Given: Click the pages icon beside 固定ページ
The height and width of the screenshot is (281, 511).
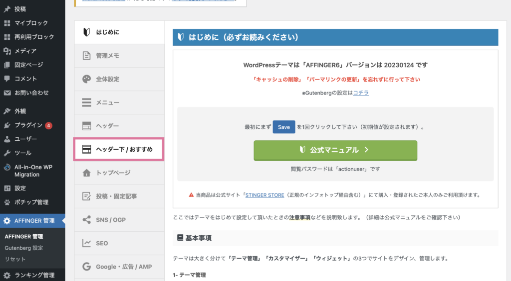Looking at the screenshot, I should 7,65.
